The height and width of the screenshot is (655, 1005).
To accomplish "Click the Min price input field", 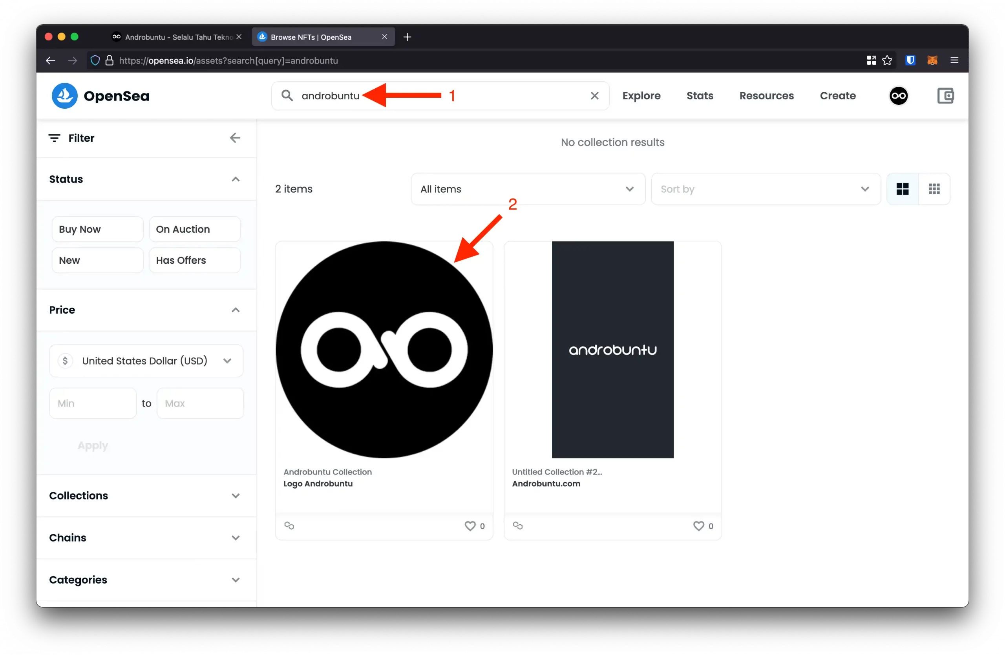I will (x=93, y=403).
